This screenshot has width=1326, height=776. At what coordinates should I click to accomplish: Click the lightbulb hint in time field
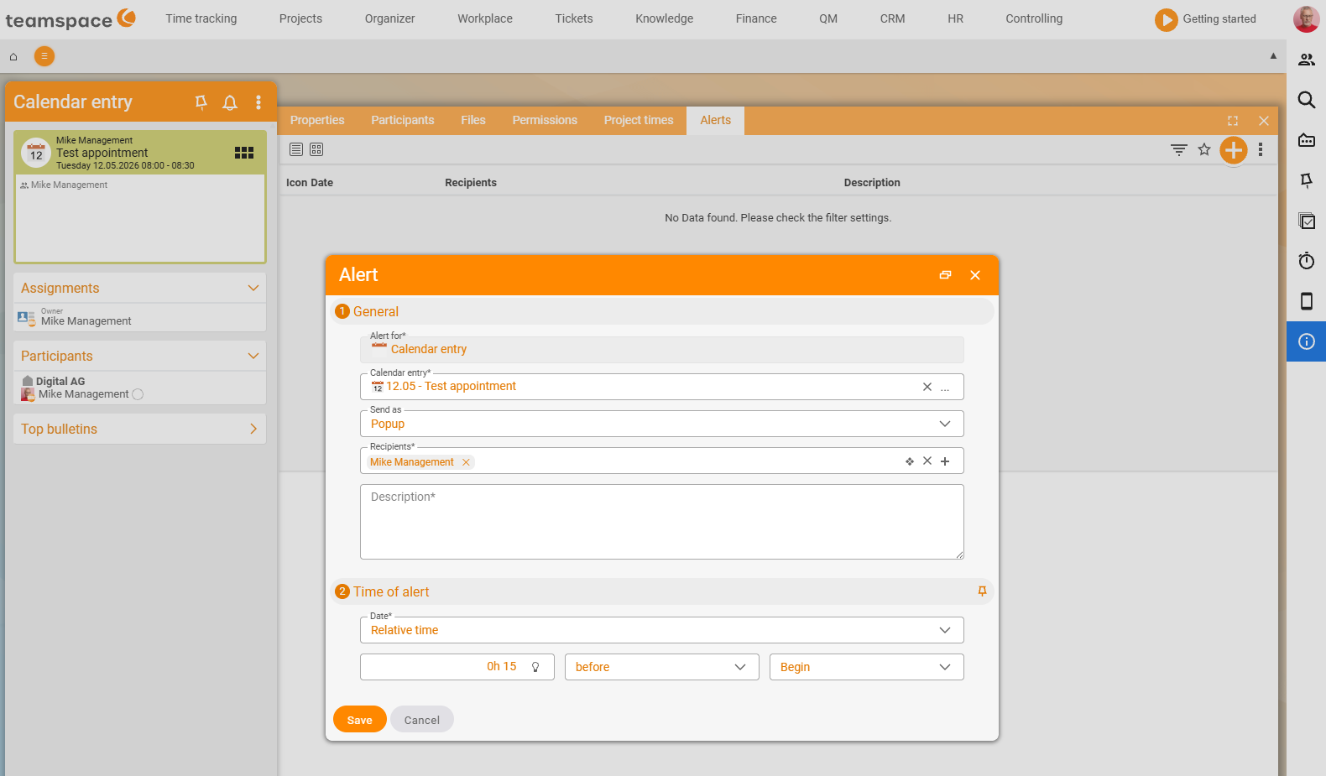click(x=535, y=667)
